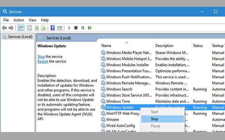Click the Start Service play icon

click(69, 28)
